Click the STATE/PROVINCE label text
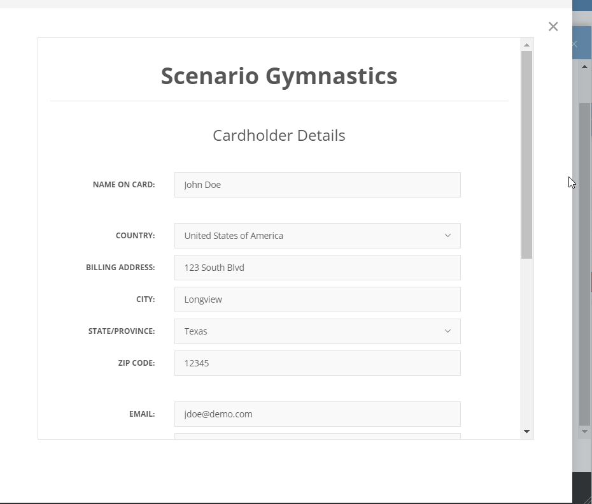Viewport: 592px width, 504px height. click(122, 331)
